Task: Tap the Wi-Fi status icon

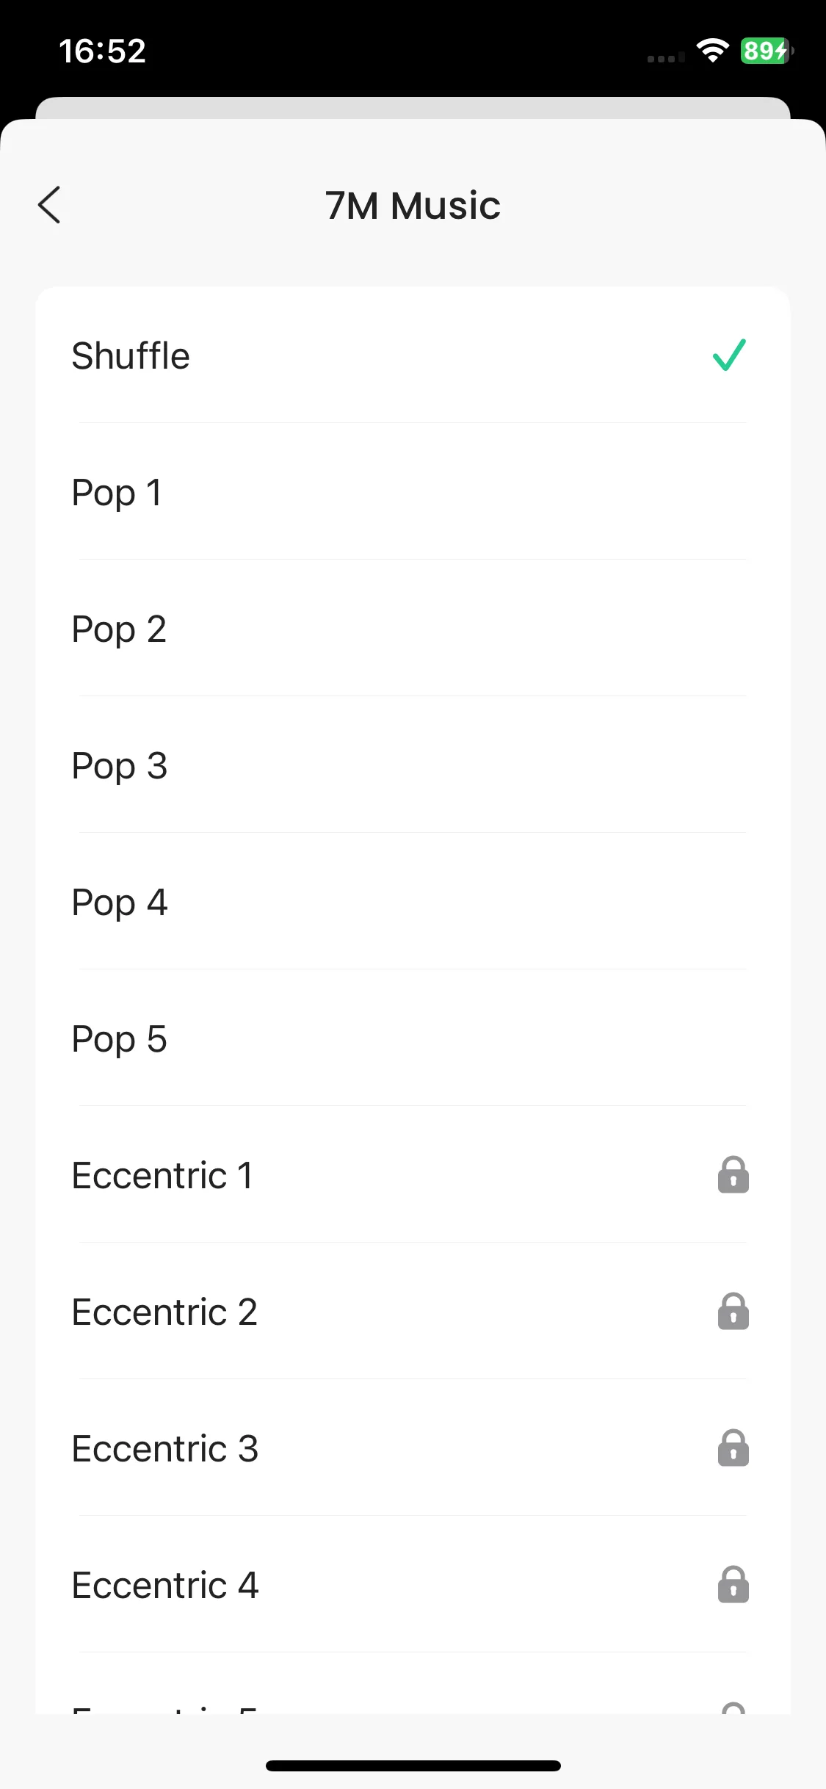Action: pyautogui.click(x=712, y=51)
